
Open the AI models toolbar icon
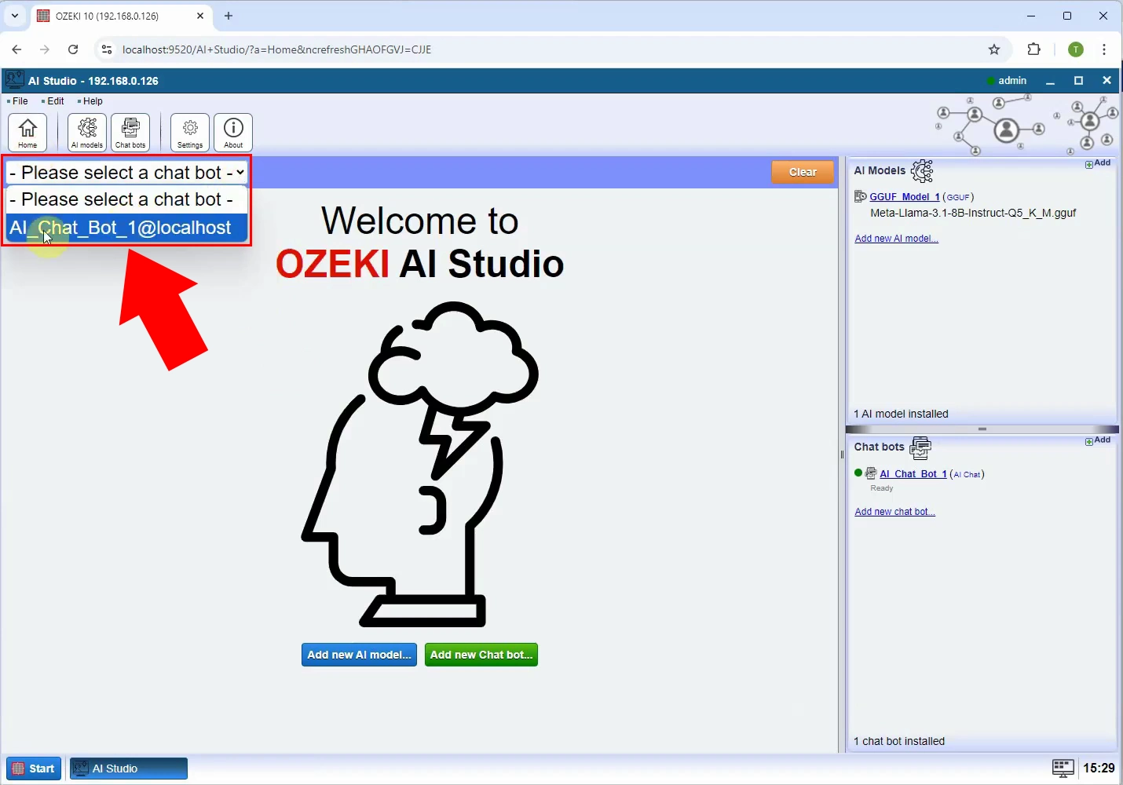coord(87,132)
